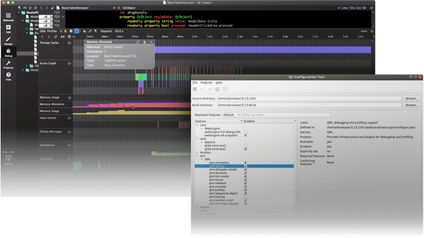Open the Projects mode wrench icon
The width and height of the screenshot is (424, 238).
tap(8, 64)
